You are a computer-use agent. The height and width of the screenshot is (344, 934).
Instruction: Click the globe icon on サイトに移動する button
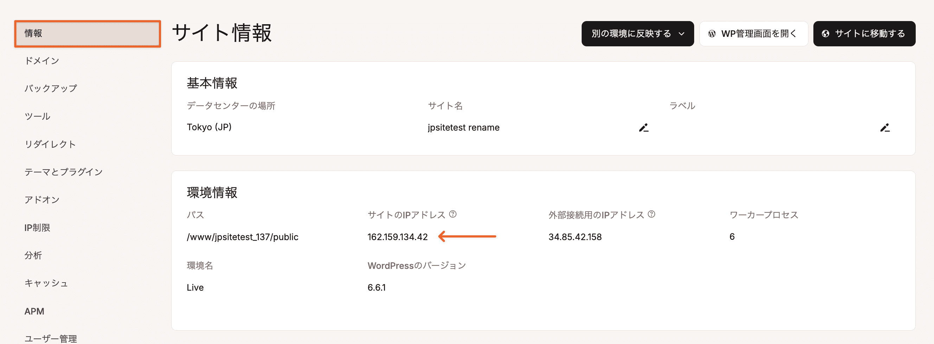tap(826, 33)
